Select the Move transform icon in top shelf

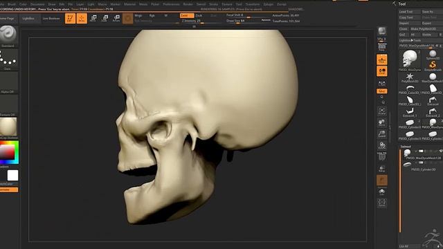point(93,19)
